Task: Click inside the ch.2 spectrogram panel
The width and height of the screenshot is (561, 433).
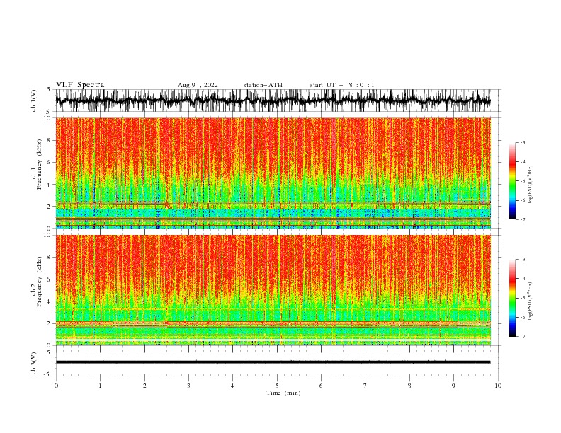Action: click(x=273, y=290)
